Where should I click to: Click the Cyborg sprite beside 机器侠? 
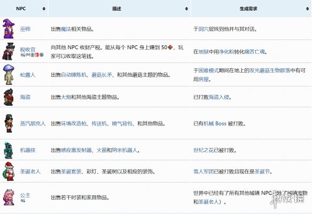point(9,150)
